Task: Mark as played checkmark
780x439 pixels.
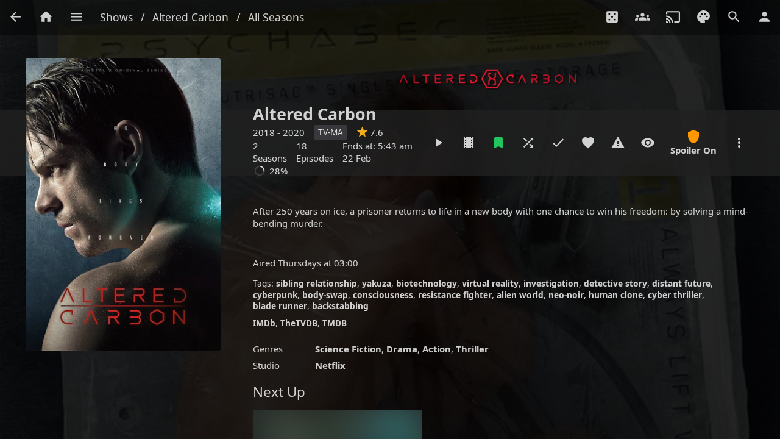Action: [558, 143]
